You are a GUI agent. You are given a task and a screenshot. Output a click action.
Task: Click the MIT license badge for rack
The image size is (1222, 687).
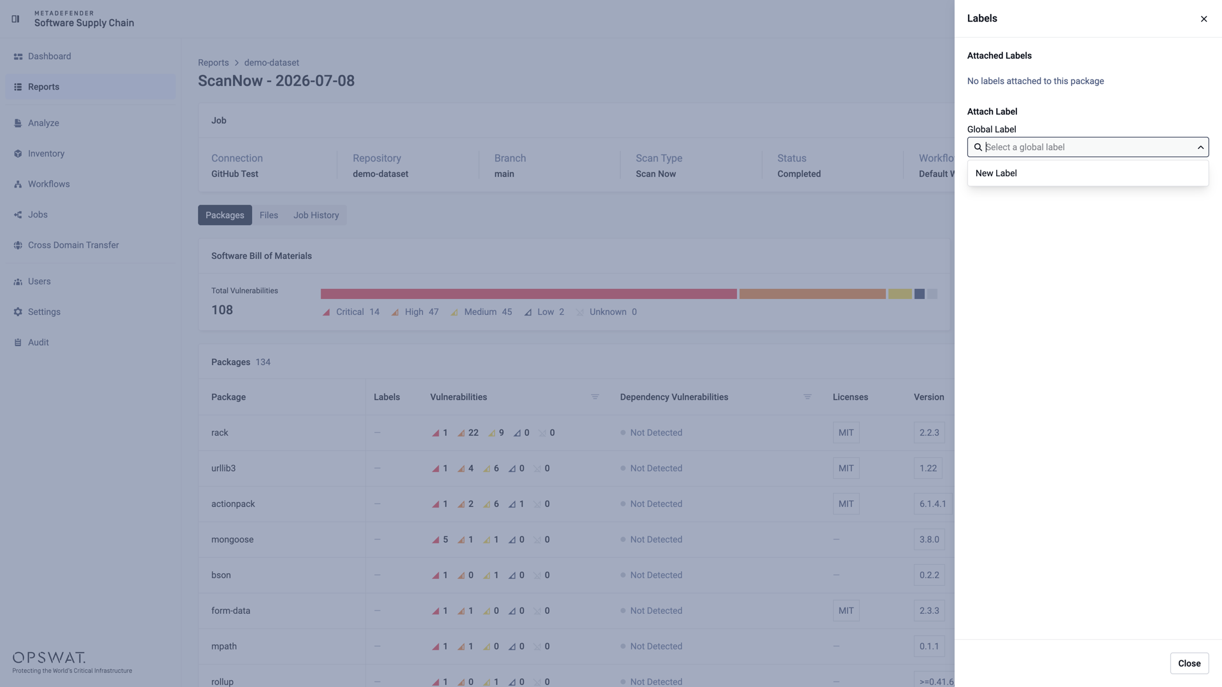(846, 433)
